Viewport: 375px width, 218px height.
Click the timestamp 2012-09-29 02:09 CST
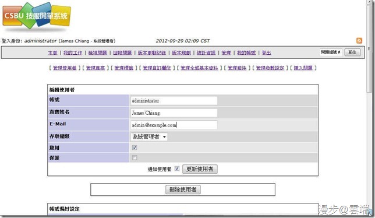point(183,41)
